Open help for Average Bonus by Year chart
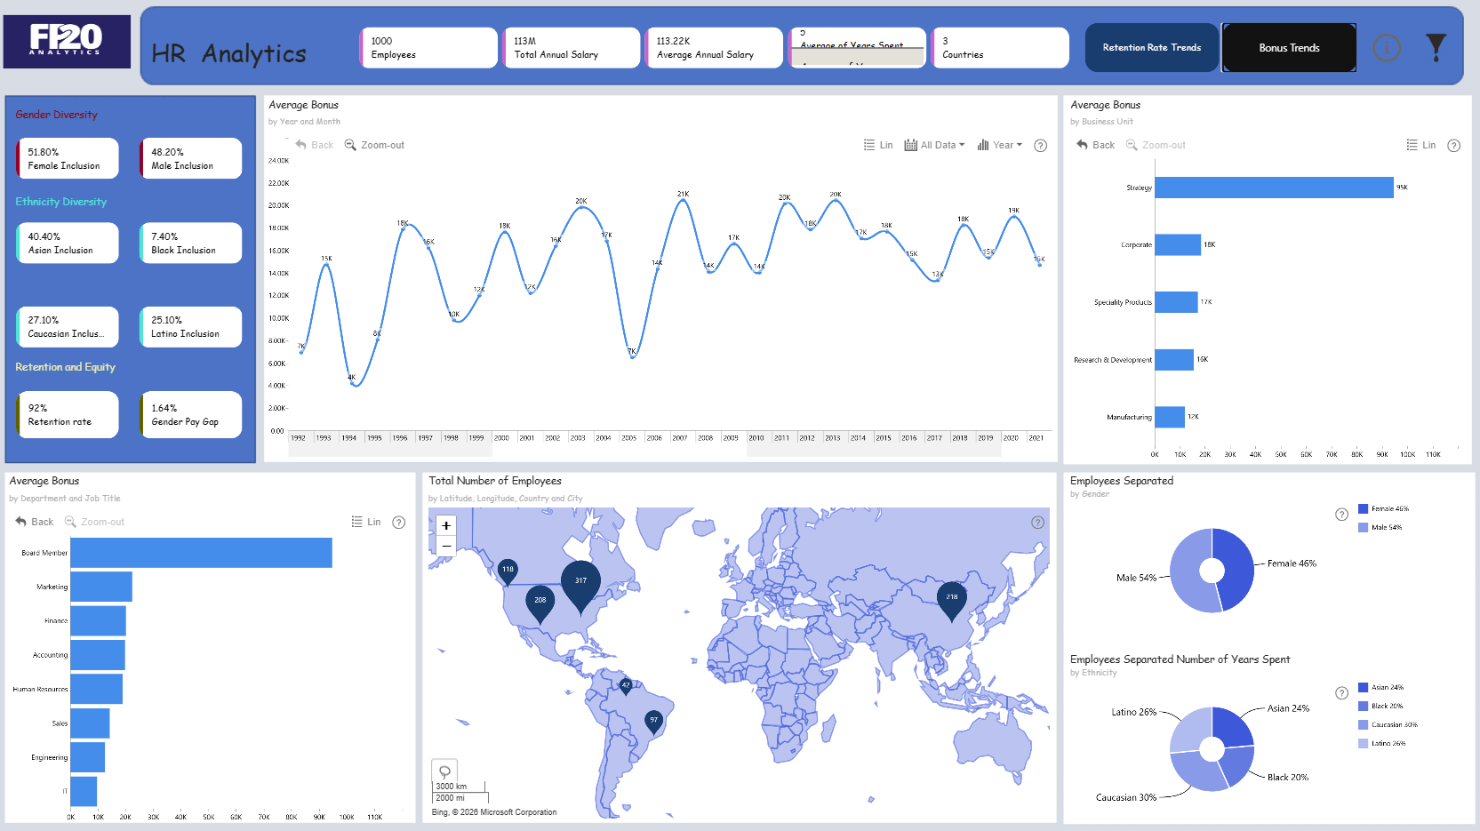 coord(1041,145)
